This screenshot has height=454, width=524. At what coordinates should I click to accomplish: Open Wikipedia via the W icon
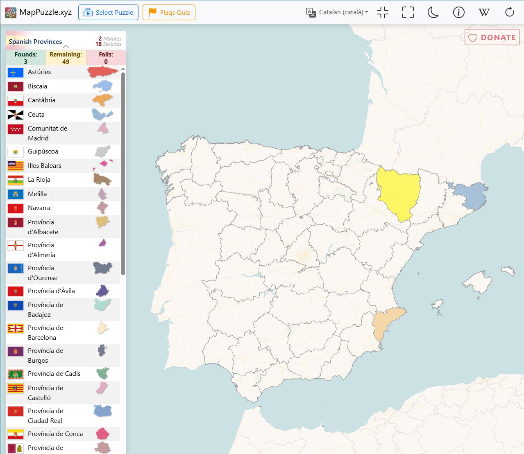(484, 12)
